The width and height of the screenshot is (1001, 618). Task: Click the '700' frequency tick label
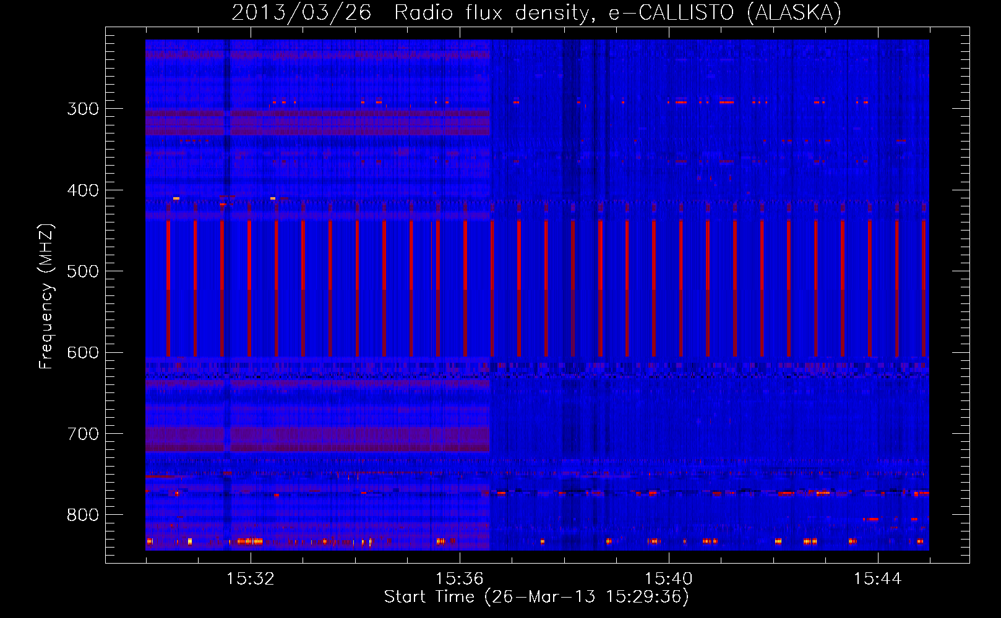(83, 434)
